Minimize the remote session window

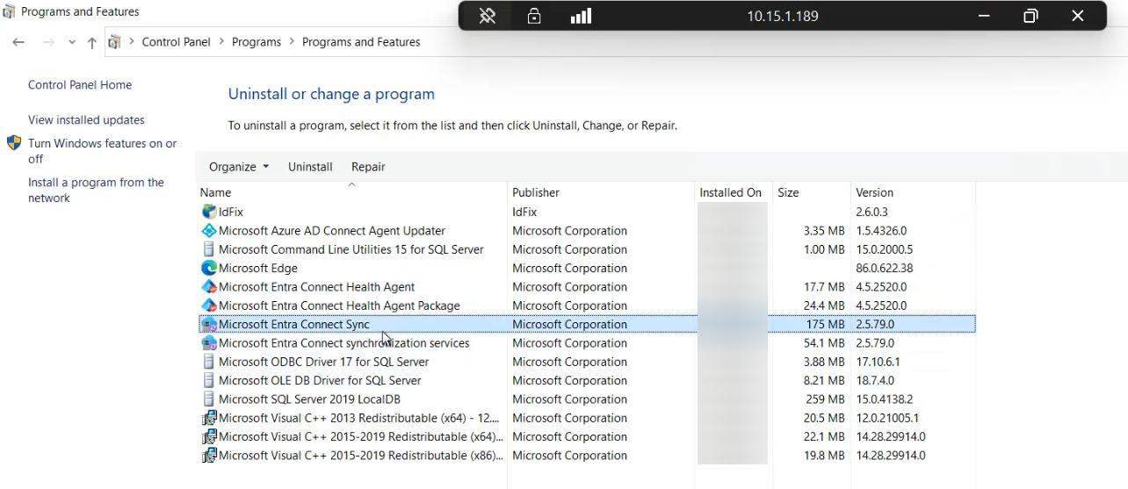point(984,16)
